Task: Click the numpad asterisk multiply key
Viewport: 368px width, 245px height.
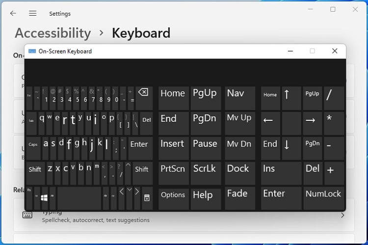Action: (334, 123)
